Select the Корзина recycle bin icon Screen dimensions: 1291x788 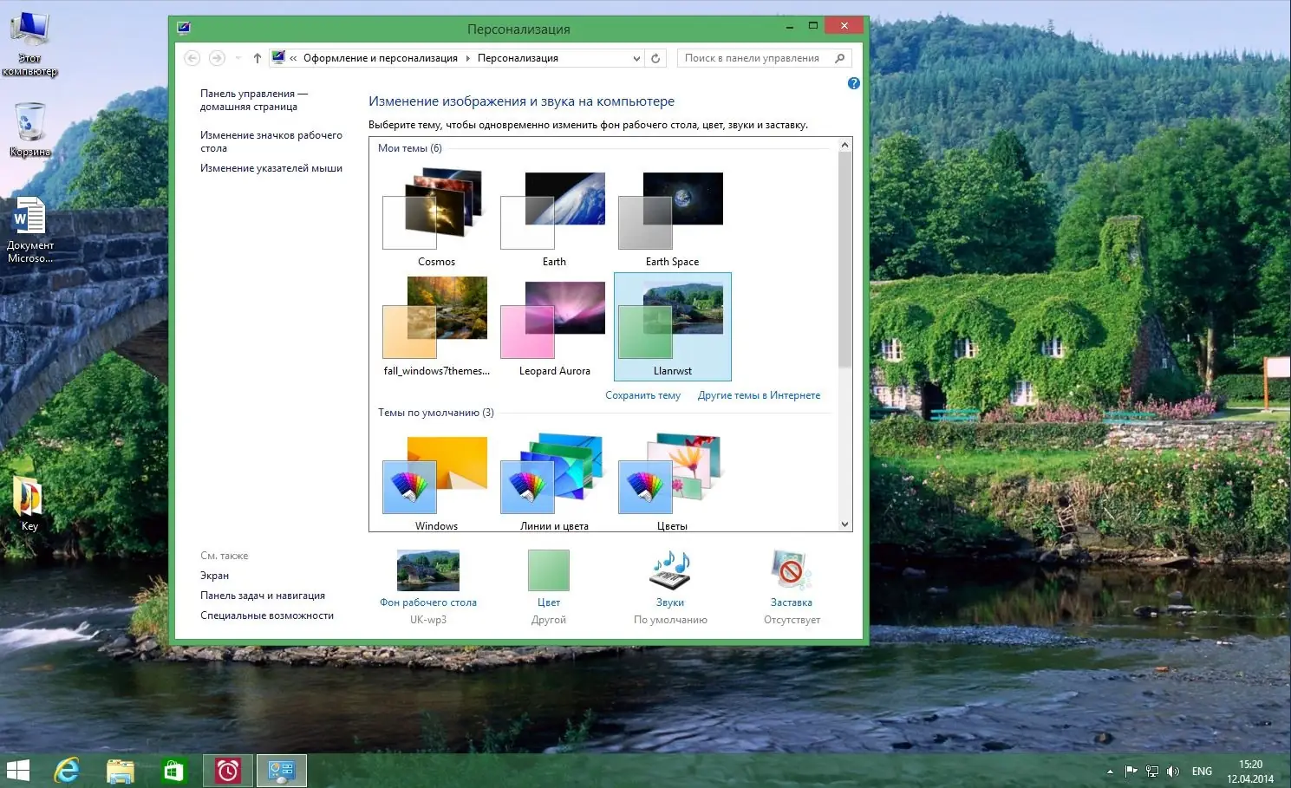point(29,130)
